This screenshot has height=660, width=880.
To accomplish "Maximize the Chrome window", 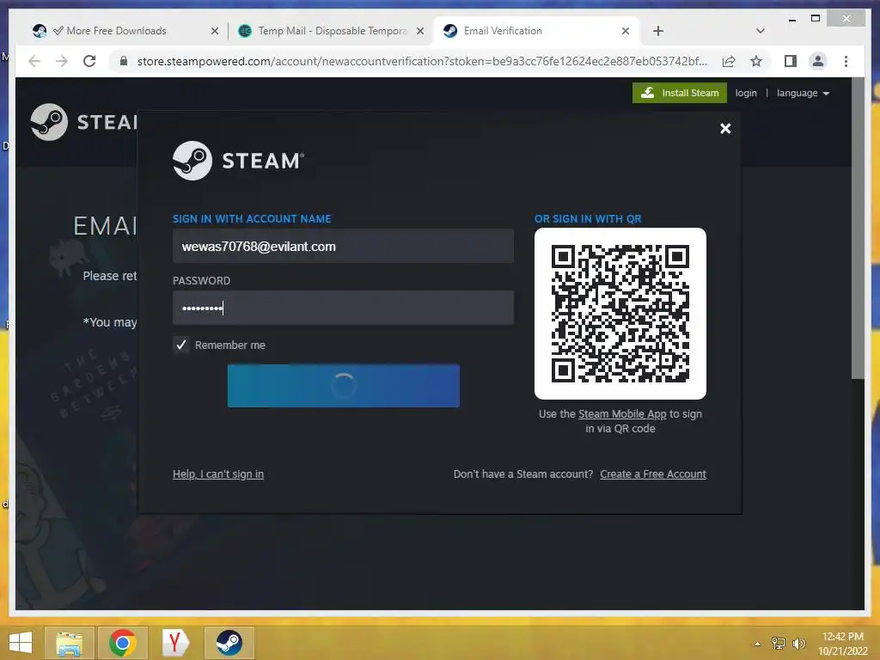I will point(816,19).
